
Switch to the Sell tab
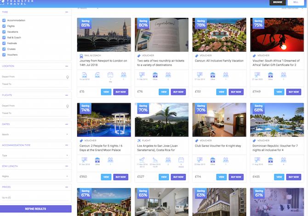296,2
